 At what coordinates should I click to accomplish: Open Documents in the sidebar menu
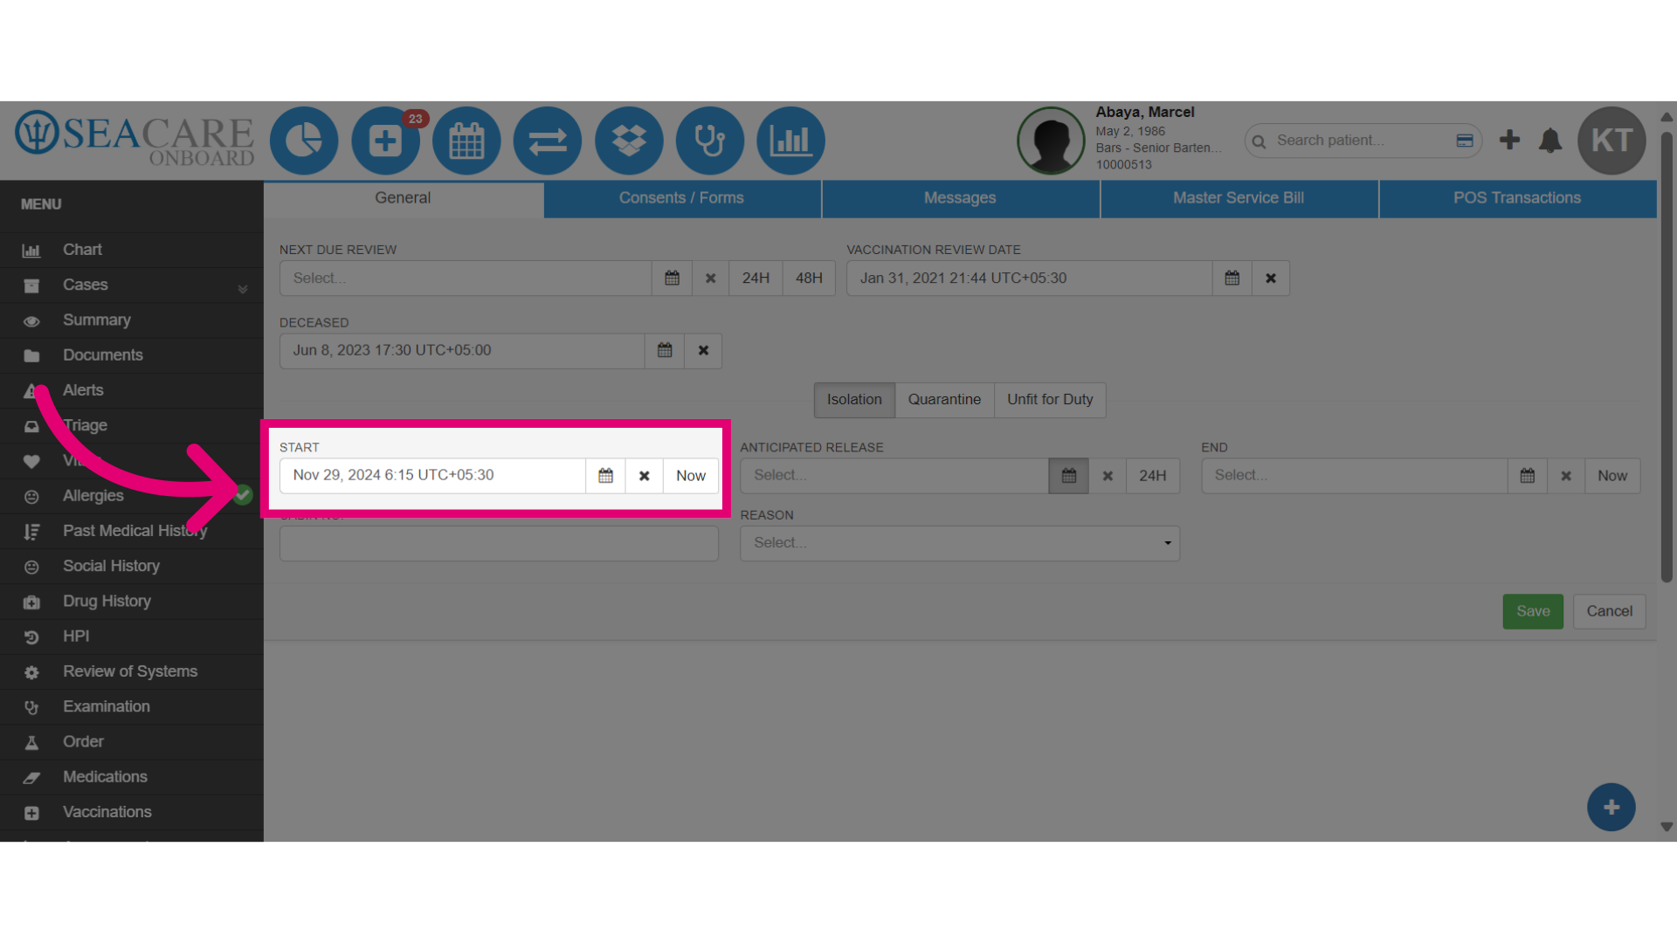coord(131,355)
